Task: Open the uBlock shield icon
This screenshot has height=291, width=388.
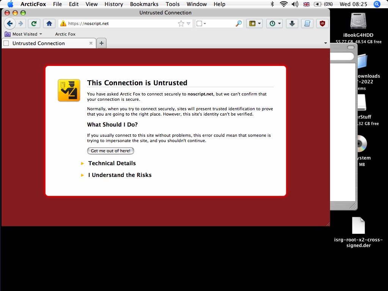Action: [322, 23]
